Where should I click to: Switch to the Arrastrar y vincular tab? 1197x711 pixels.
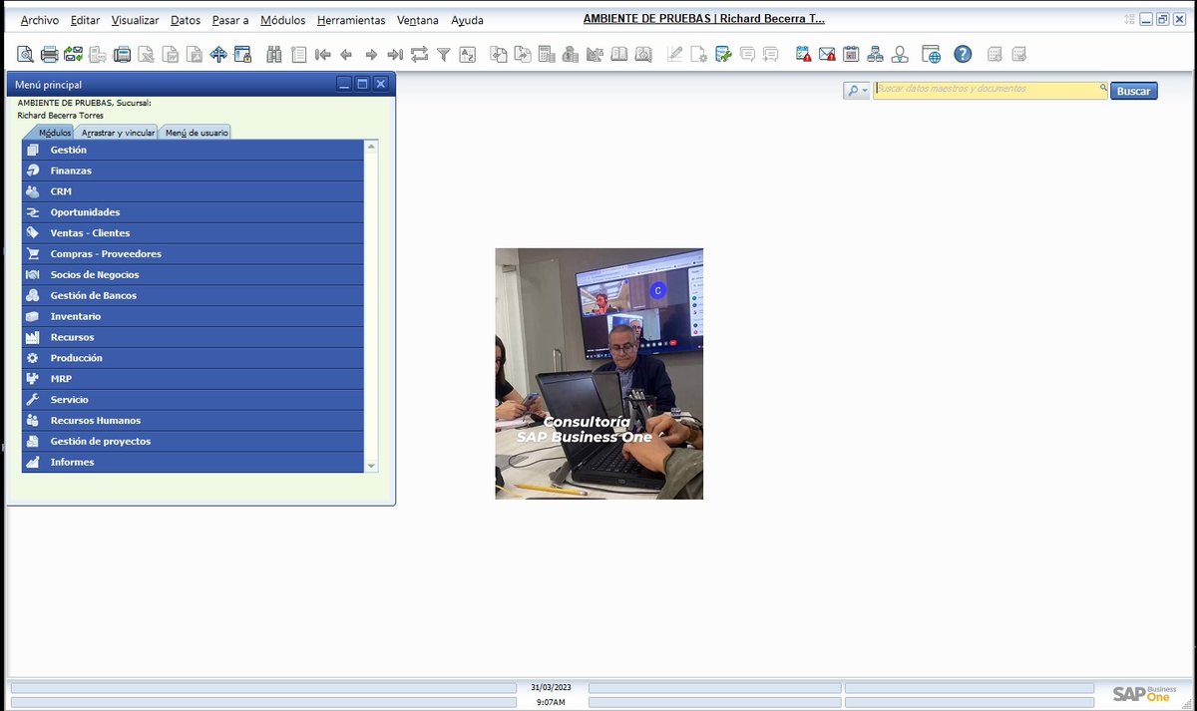[x=118, y=133]
